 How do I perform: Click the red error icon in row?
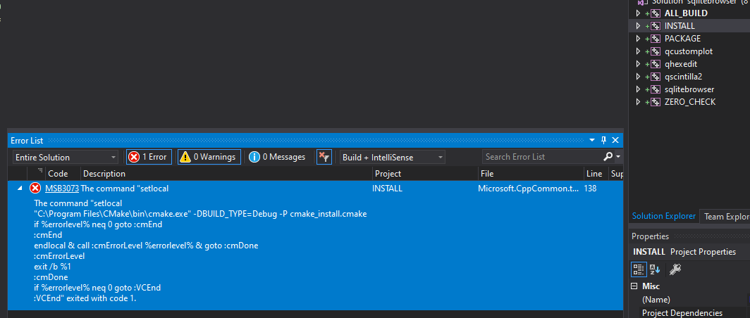click(35, 188)
